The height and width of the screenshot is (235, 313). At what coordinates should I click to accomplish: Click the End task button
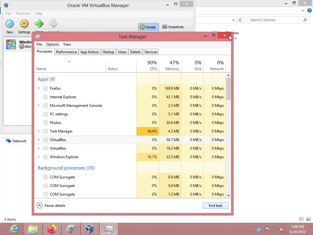pyautogui.click(x=215, y=205)
